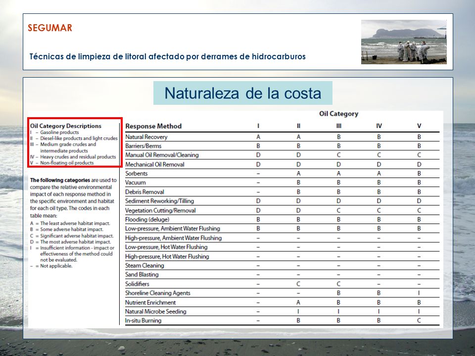Click the 'Naturaleza de la costa' title
This screenshot has width=475, height=356.
point(242,93)
